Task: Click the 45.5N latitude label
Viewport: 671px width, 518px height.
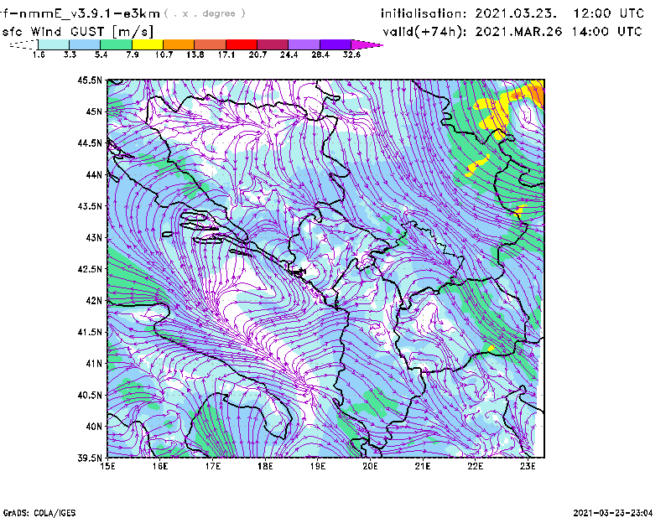Action: pyautogui.click(x=90, y=80)
